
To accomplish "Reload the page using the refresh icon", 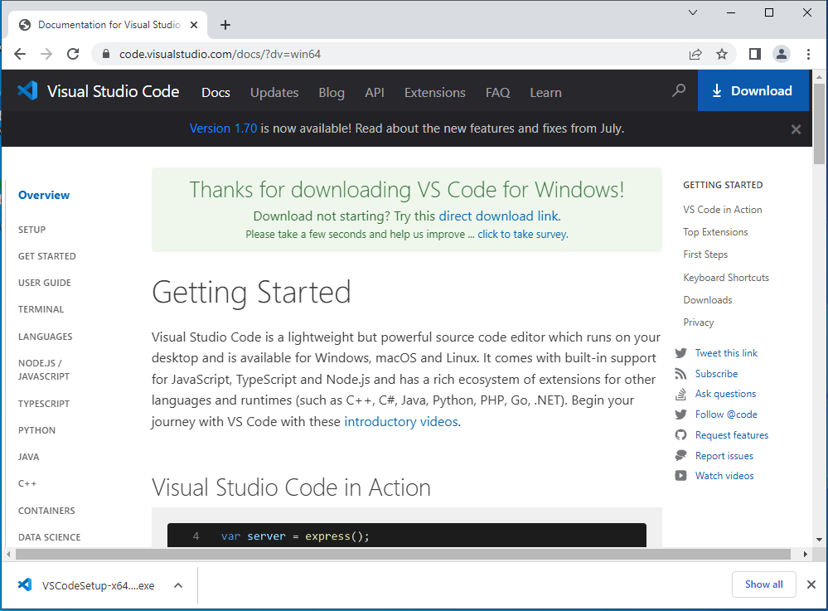I will (x=73, y=54).
